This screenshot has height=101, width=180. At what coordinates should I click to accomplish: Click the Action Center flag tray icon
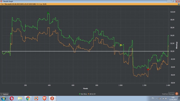pyautogui.click(x=160, y=98)
